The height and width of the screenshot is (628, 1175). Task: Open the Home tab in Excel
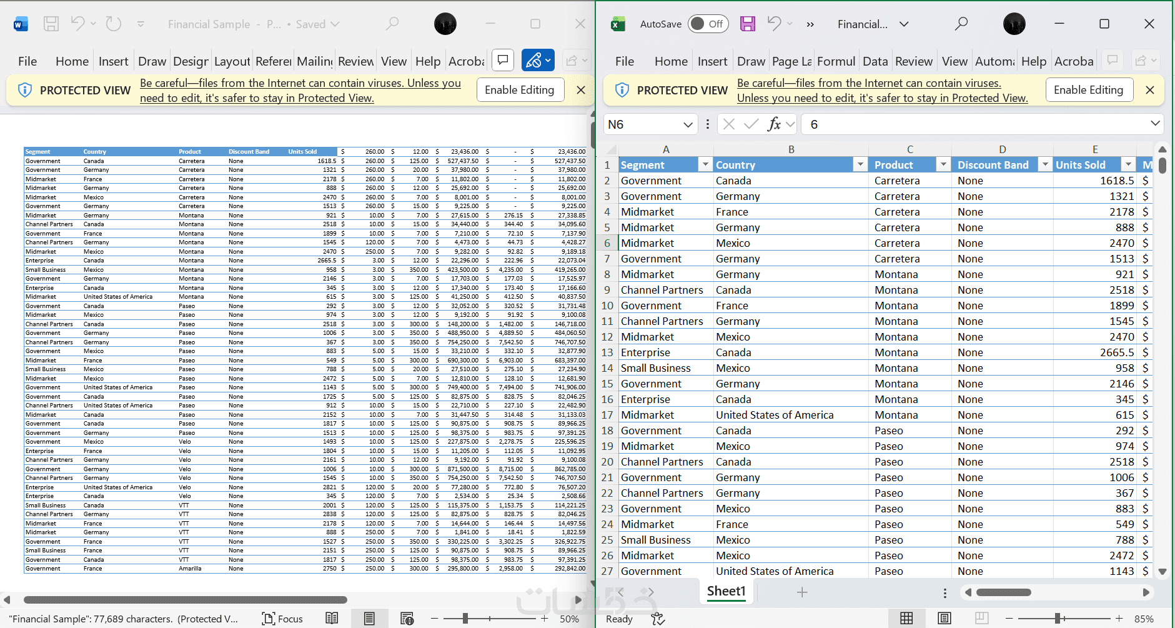click(671, 61)
